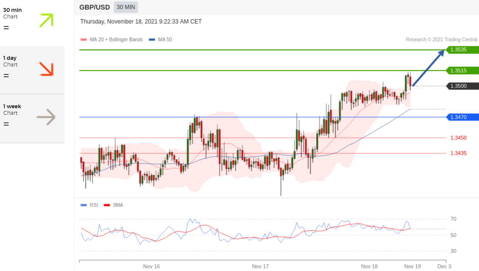Toggle the MA 50 legend entry
479x271 pixels.
pyautogui.click(x=160, y=40)
